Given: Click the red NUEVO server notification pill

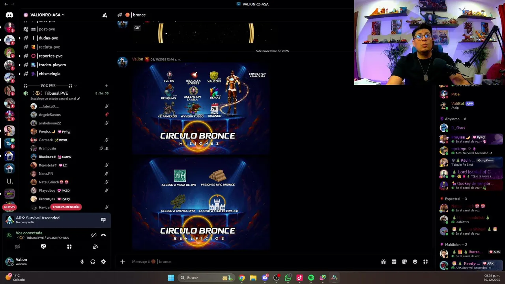Looking at the screenshot, I should (x=9, y=207).
